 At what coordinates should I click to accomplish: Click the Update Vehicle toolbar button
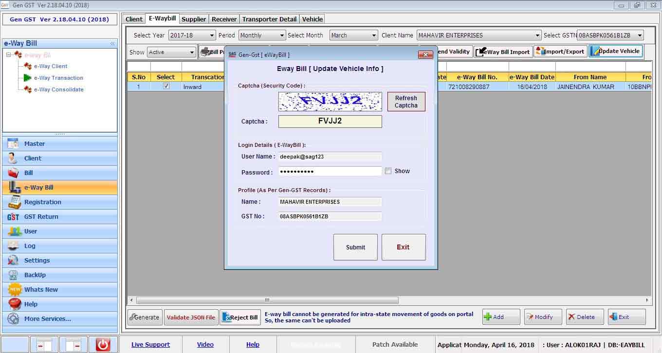pyautogui.click(x=615, y=52)
